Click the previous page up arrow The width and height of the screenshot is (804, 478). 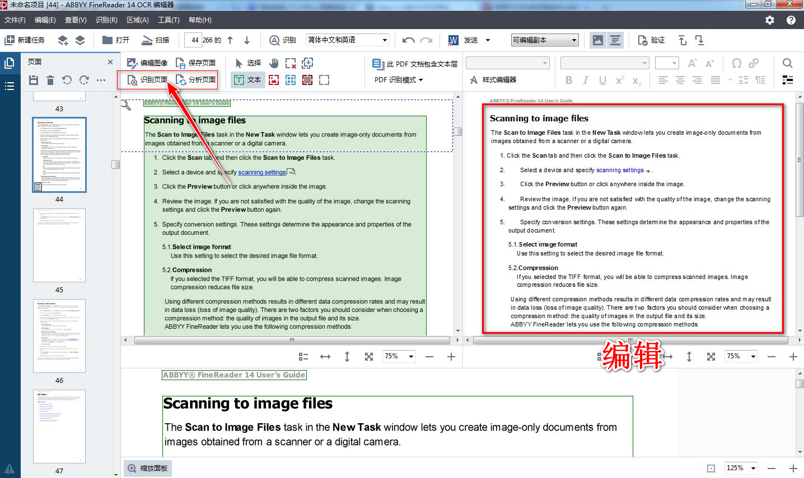(x=230, y=40)
